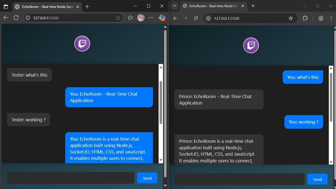Maximize the left Edge window
The width and height of the screenshot is (336, 189).
click(149, 6)
